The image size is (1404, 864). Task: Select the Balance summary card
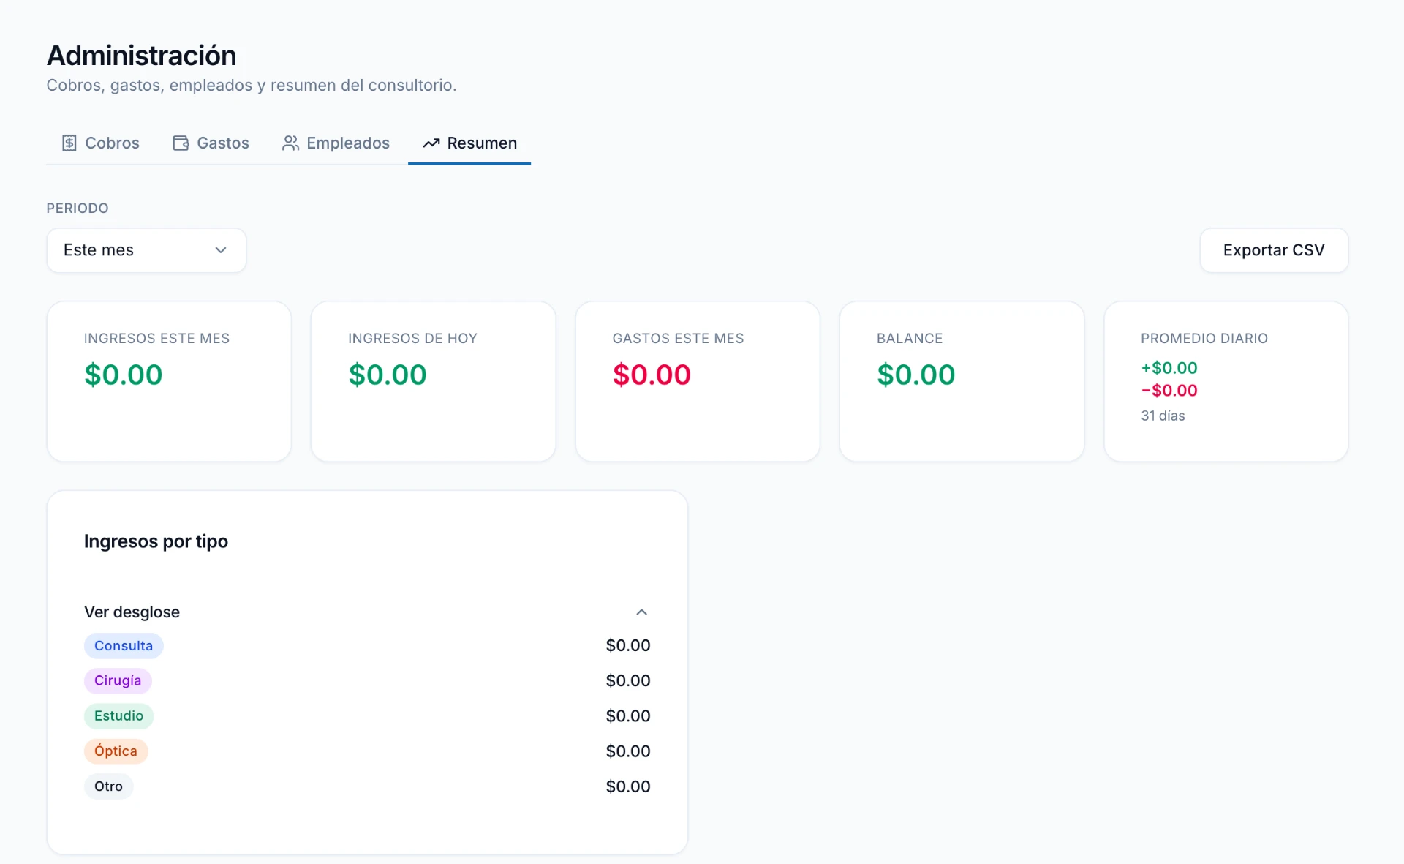[x=962, y=381]
